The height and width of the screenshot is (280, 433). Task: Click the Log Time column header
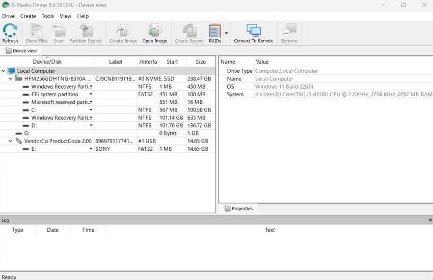point(88,230)
